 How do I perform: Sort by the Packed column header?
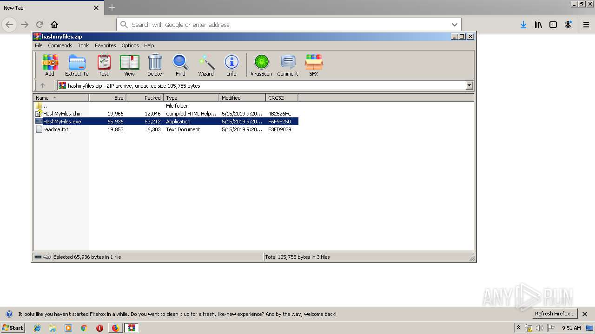point(145,98)
